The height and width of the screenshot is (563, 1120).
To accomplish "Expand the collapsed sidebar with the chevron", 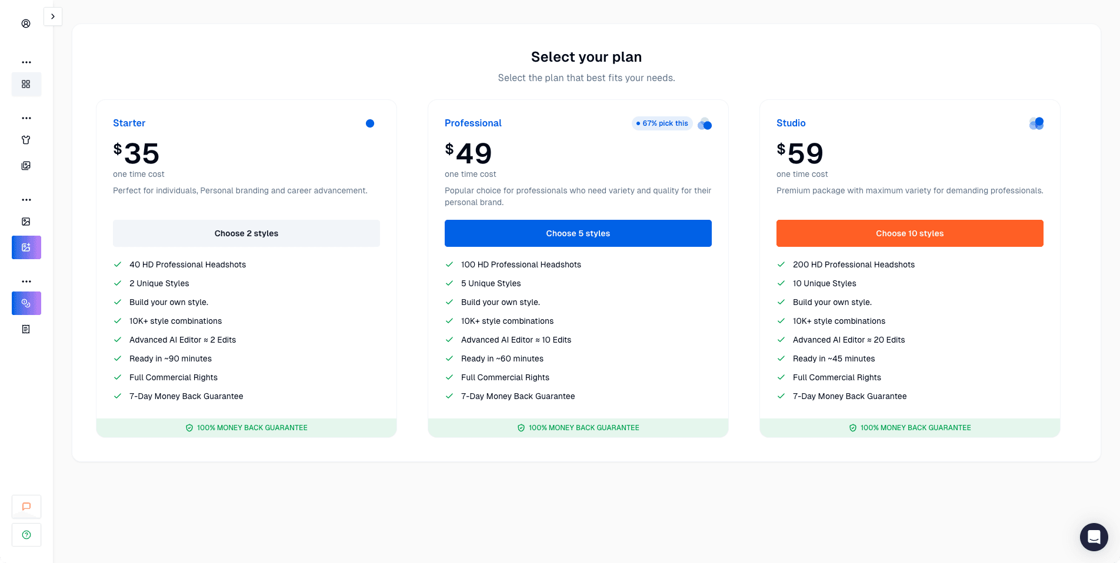I will click(53, 16).
